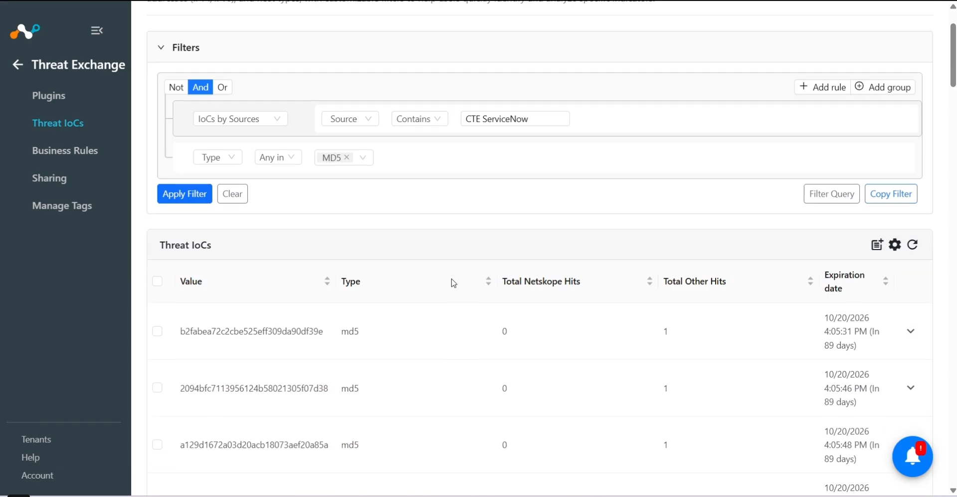Open the notifications bell
957x497 pixels.
(913, 457)
